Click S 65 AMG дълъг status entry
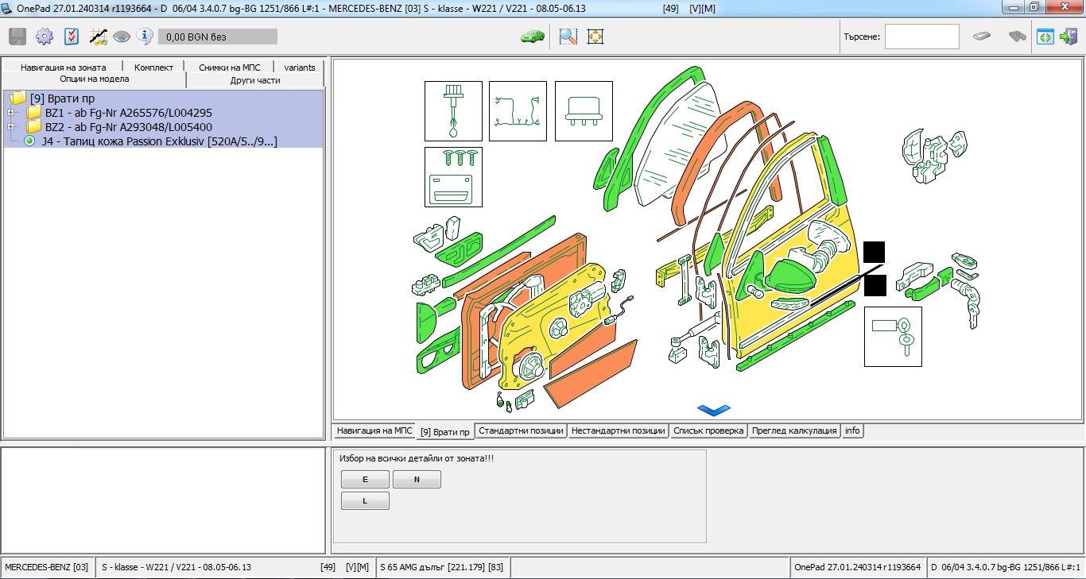This screenshot has height=579, width=1086. click(x=441, y=567)
